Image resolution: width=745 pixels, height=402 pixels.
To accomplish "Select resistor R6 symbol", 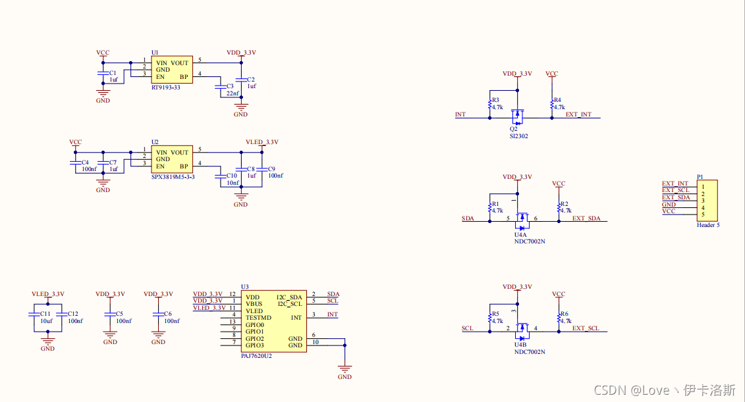I will [x=559, y=318].
